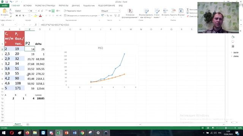The image size is (243, 136).
Task: Select column C header
Action: tap(30, 29)
